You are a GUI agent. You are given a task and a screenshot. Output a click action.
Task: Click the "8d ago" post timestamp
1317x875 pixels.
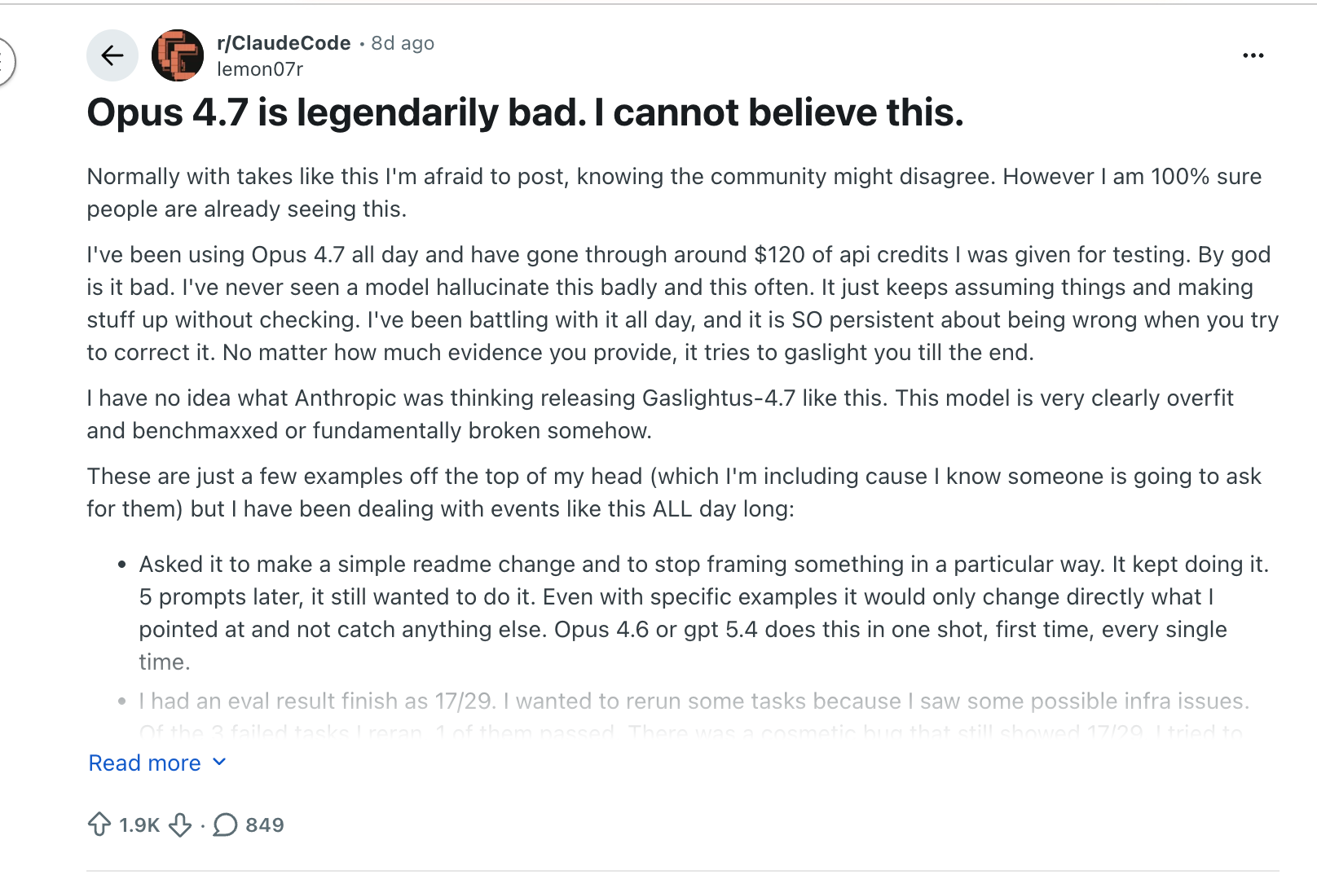pos(403,43)
